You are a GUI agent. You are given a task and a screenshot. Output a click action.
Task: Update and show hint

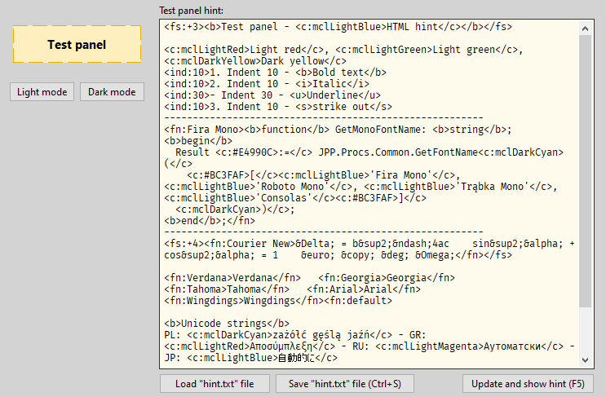(x=528, y=384)
